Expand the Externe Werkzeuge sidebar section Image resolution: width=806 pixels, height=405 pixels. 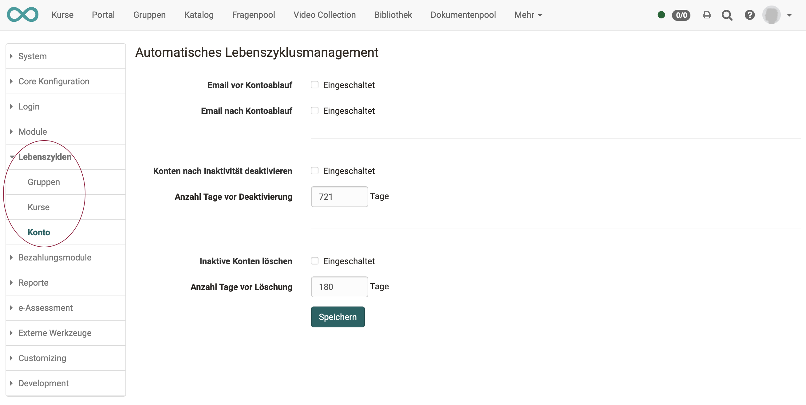[66, 333]
